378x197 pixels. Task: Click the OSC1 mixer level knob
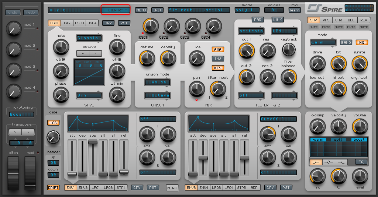coord(150,26)
